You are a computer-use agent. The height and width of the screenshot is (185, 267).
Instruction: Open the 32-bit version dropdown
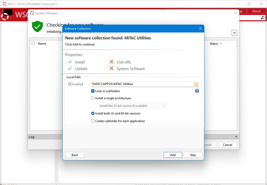point(132,106)
